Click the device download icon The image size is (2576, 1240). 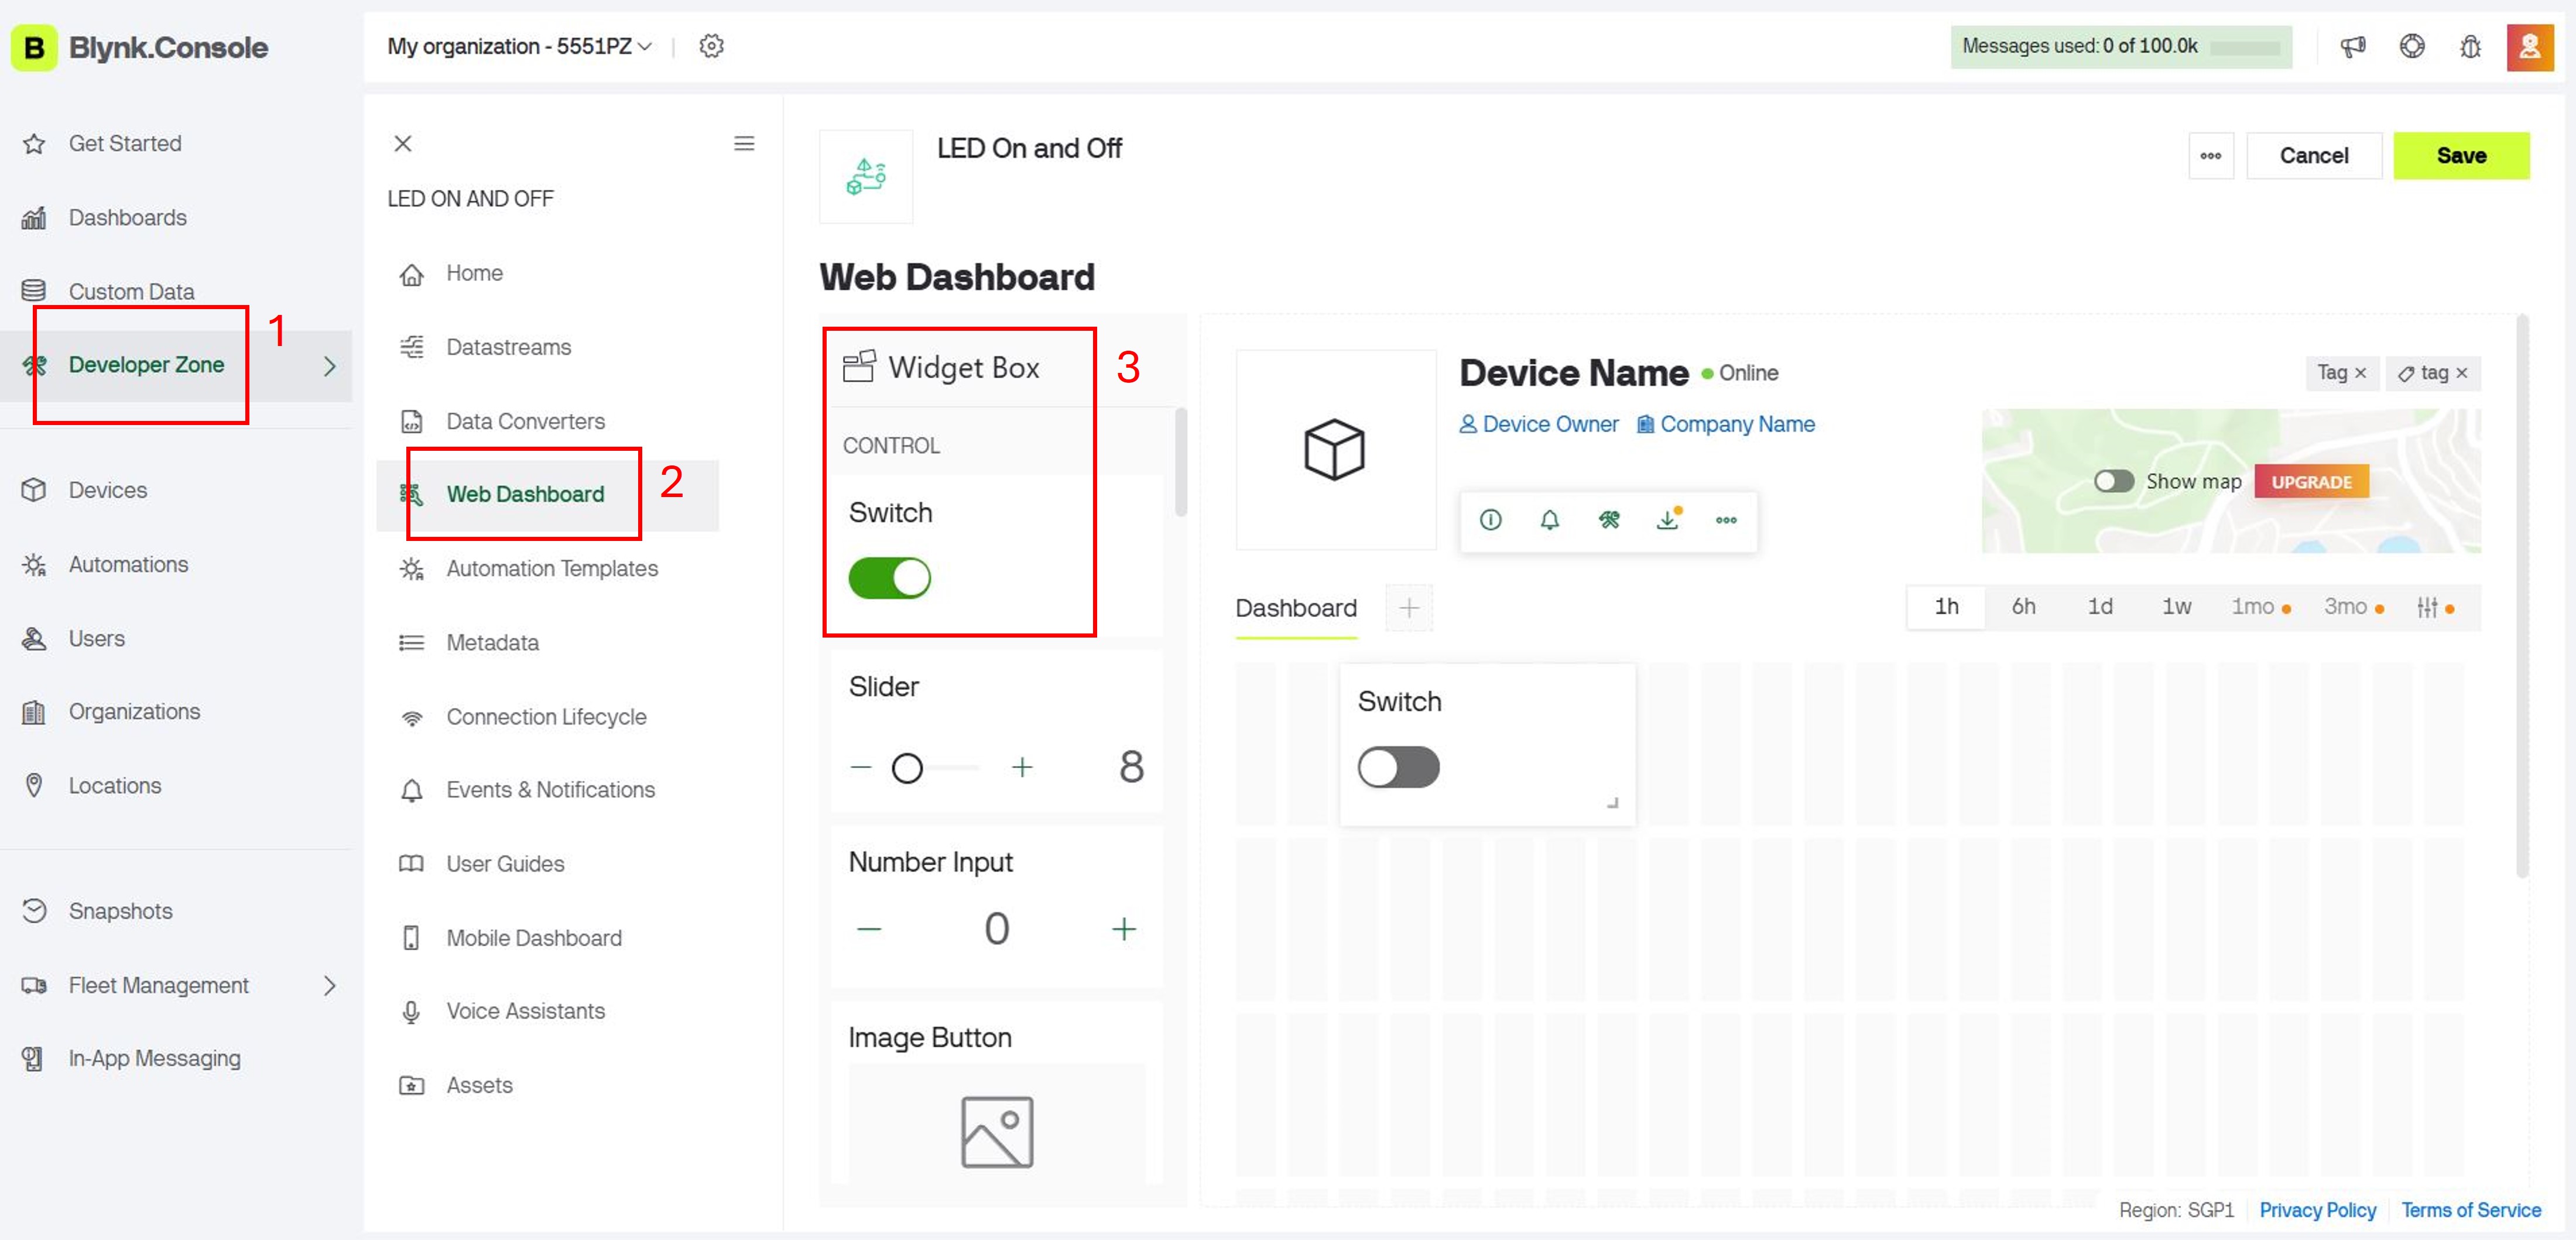click(1668, 519)
